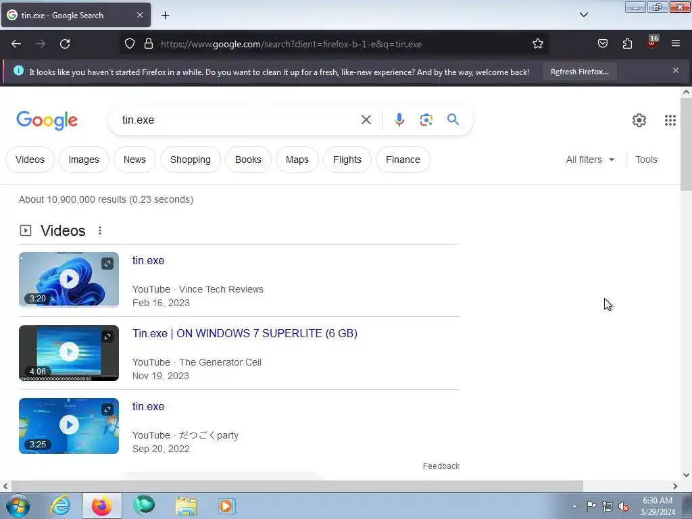Click the horizontal scrollbar right arrow
Screen dimensions: 692x519
(675, 486)
